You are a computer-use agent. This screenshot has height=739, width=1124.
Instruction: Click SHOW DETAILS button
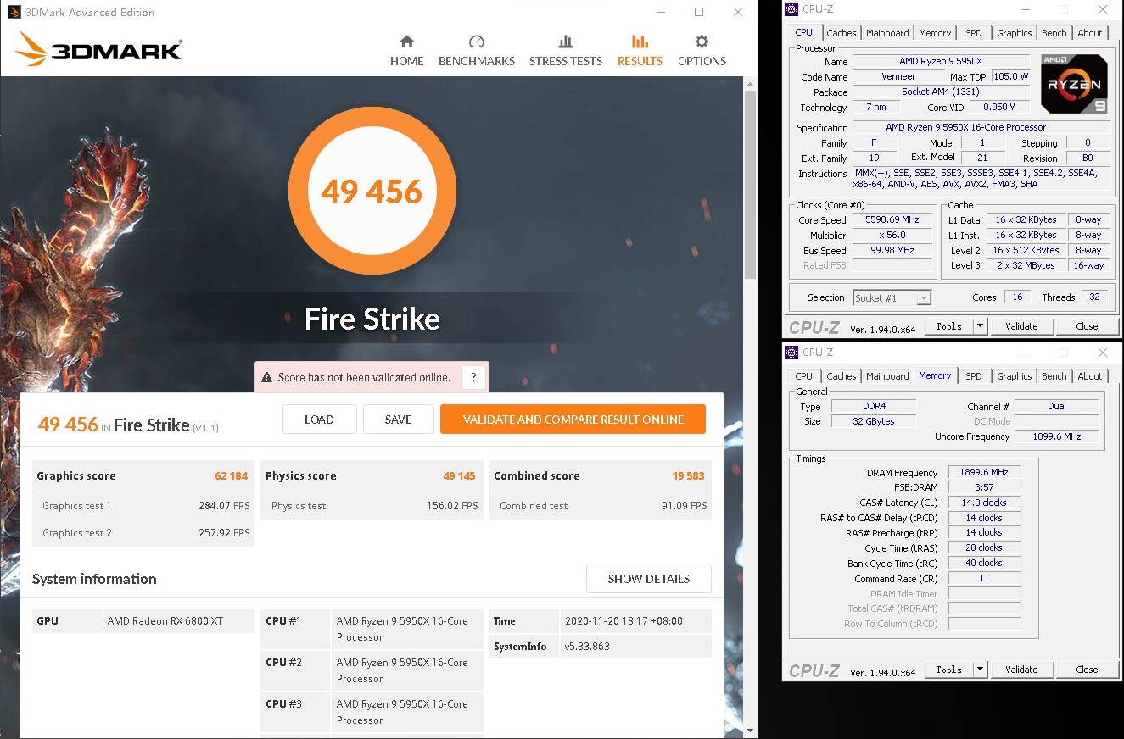[x=648, y=579]
